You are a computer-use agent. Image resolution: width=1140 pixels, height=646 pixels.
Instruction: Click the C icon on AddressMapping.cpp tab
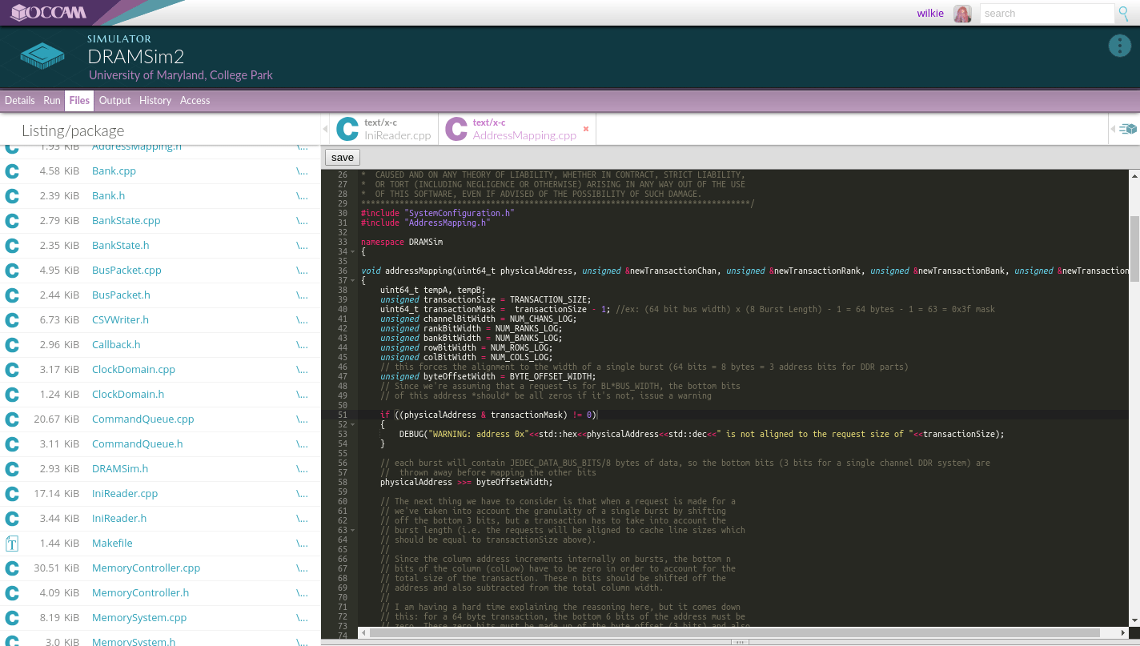pyautogui.click(x=456, y=129)
